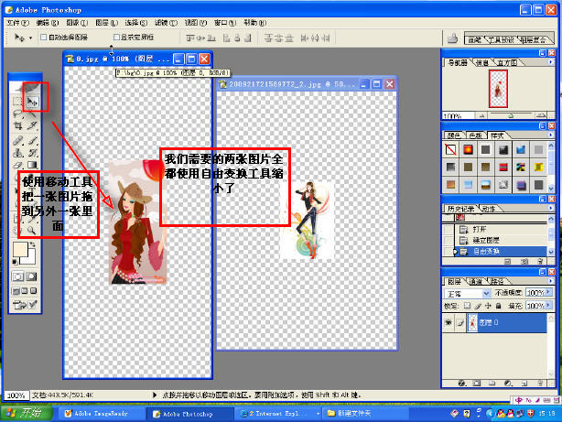Image resolution: width=562 pixels, height=422 pixels.
Task: Toggle history brush source for 打开 state
Action: pyautogui.click(x=449, y=229)
